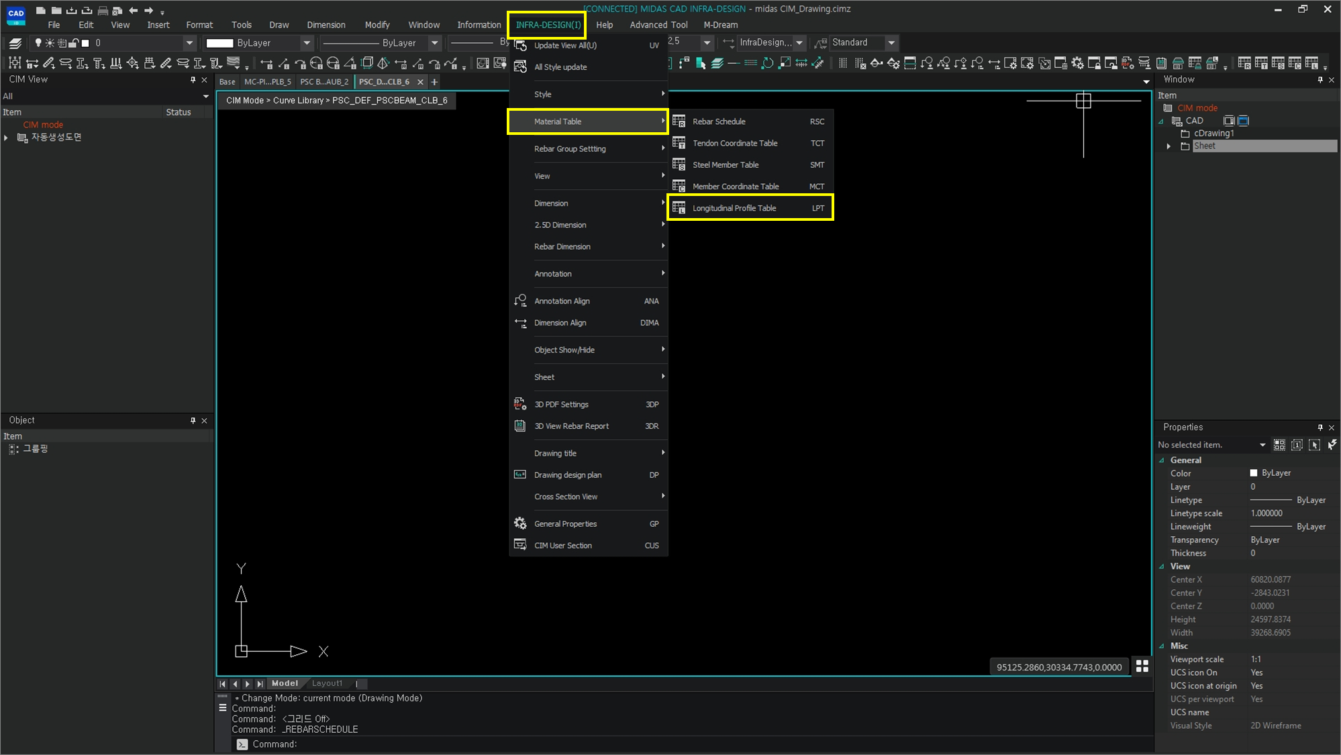Click Select Objects icon in Properties panel
Image resolution: width=1341 pixels, height=755 pixels.
pyautogui.click(x=1314, y=445)
